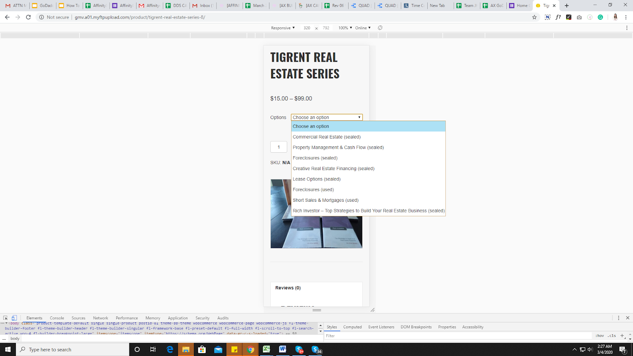
Task: Pick Creative Real Estate Financing (sealed)
Action: (x=368, y=169)
